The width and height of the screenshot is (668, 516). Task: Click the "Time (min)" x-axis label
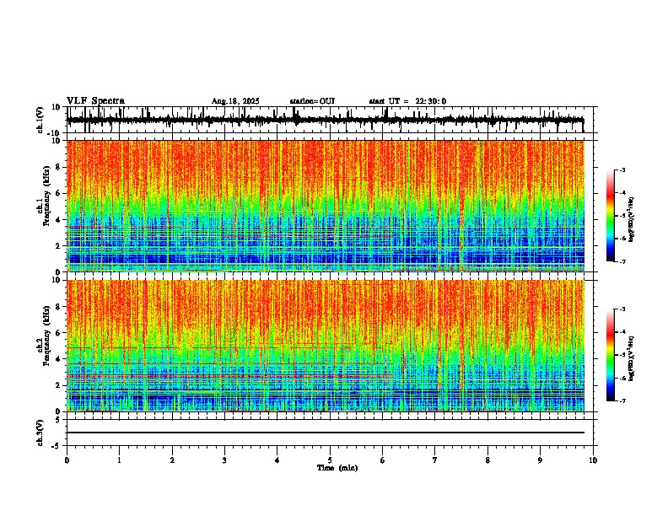pyautogui.click(x=337, y=468)
